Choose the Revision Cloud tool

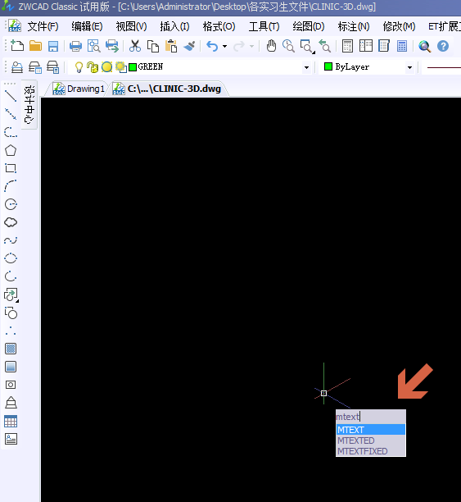click(x=11, y=222)
